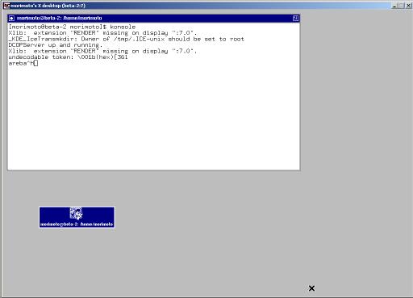The width and height of the screenshot is (413, 298).
Task: Click the iconified window label morimoto@beta-2: /home/morimoto
Action: tap(77, 225)
